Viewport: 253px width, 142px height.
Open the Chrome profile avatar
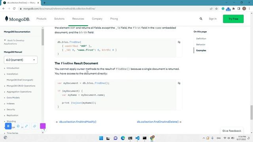pyautogui.click(x=244, y=9)
